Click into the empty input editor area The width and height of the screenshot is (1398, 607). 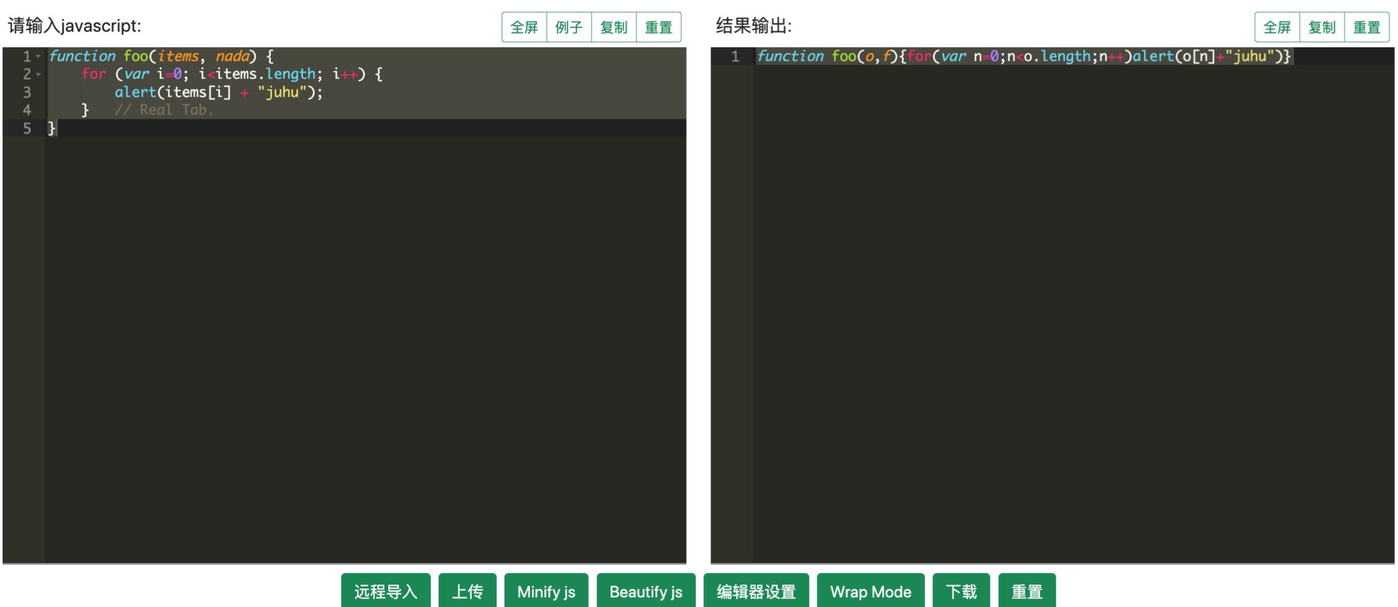(366, 349)
